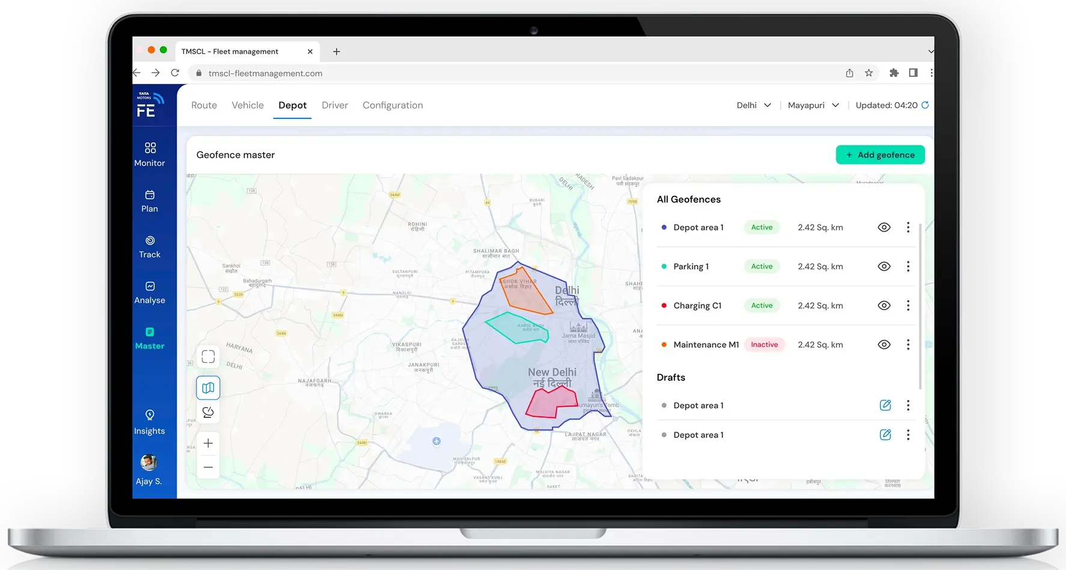Screen dimensions: 1066x570
Task: Open the Monitor panel in the sidebar
Action: (149, 153)
